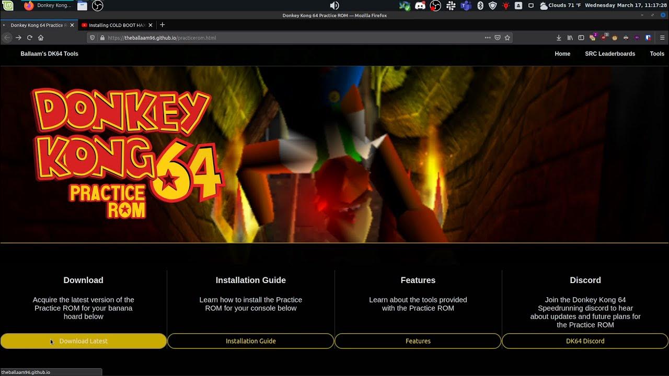Open the Home nav link
The width and height of the screenshot is (669, 376).
[562, 54]
